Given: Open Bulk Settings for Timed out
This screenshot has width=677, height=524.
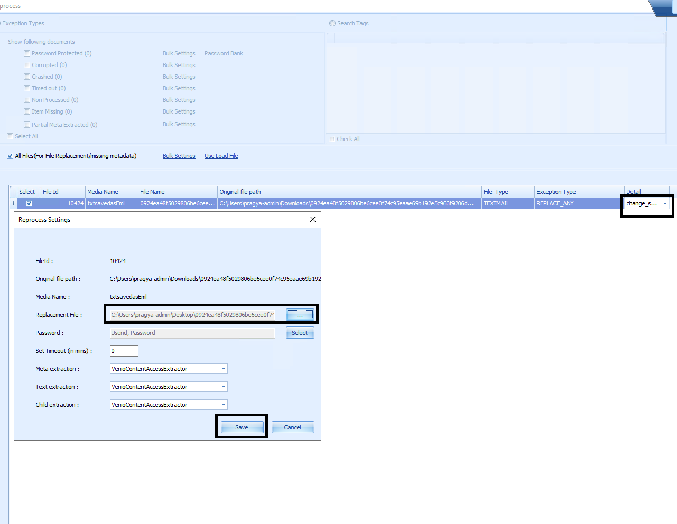Looking at the screenshot, I should coord(179,88).
